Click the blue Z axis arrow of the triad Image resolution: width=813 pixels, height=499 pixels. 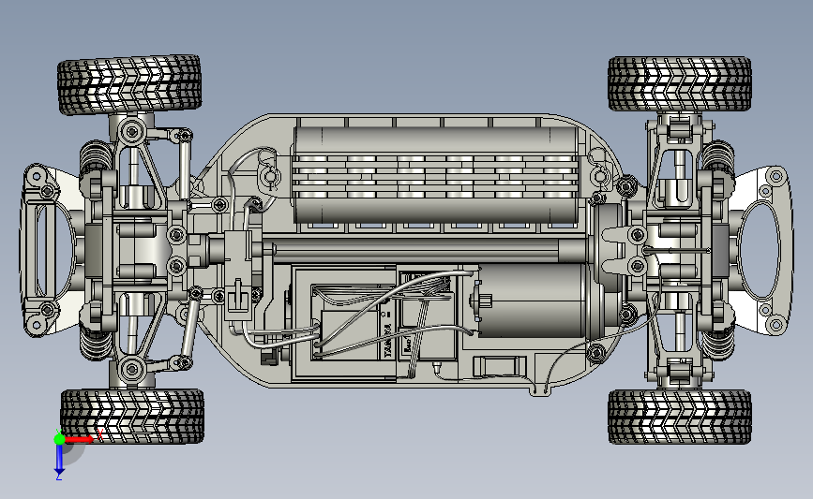coord(59,459)
